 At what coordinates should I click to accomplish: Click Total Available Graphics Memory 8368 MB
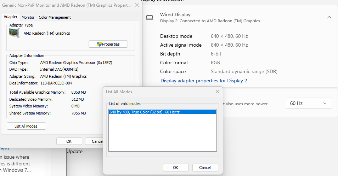(x=79, y=92)
